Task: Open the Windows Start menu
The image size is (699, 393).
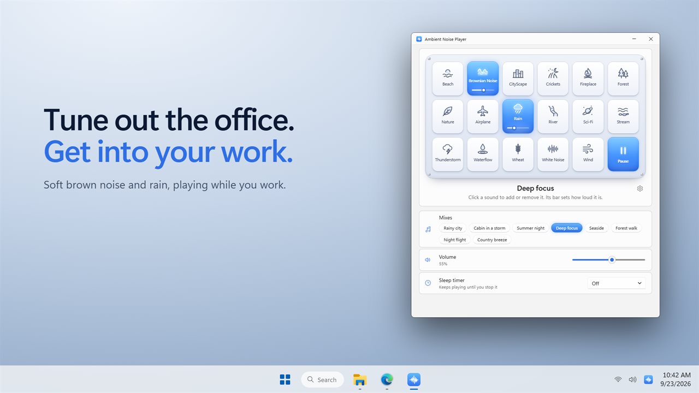Action: pyautogui.click(x=285, y=379)
